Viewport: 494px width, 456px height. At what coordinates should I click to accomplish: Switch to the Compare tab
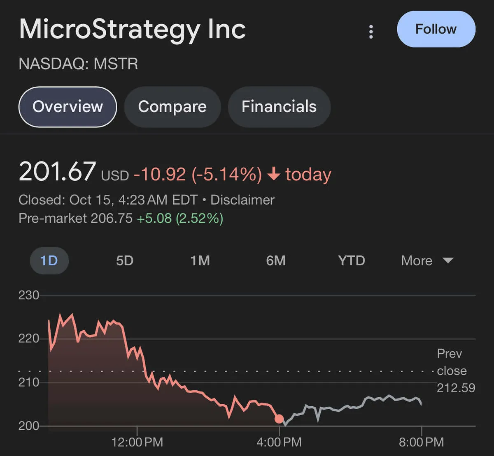pyautogui.click(x=172, y=107)
